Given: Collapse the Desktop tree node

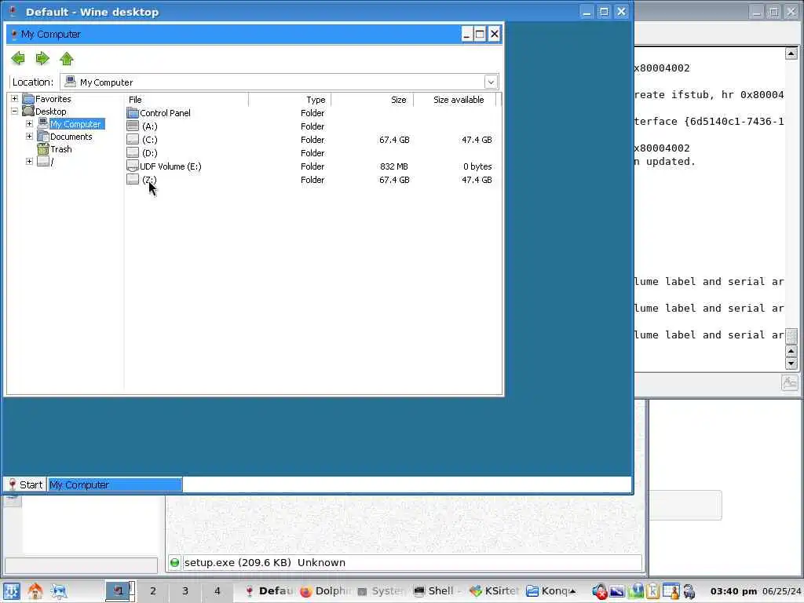Looking at the screenshot, I should coord(15,111).
